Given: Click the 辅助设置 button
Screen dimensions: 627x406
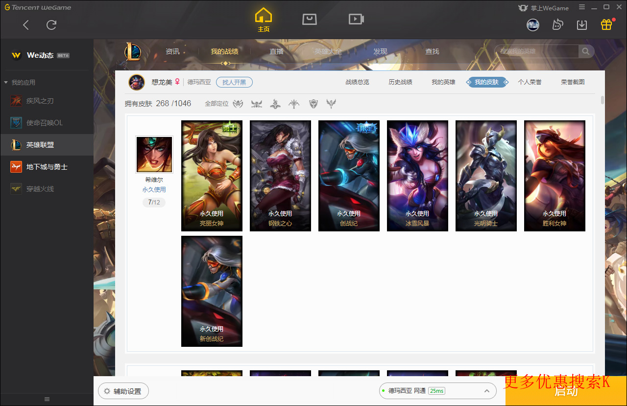Looking at the screenshot, I should click(123, 391).
